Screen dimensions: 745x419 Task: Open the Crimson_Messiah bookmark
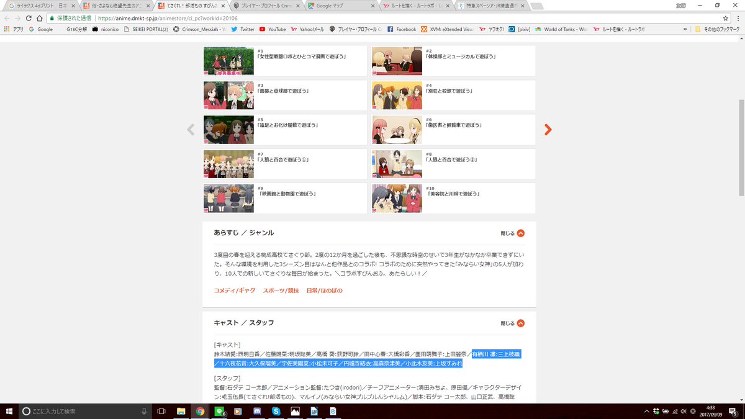199,29
